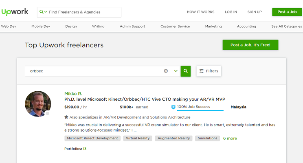This screenshot has height=163, width=303.
Task: Clear the orbbec search with the X icon
Action: 166,71
